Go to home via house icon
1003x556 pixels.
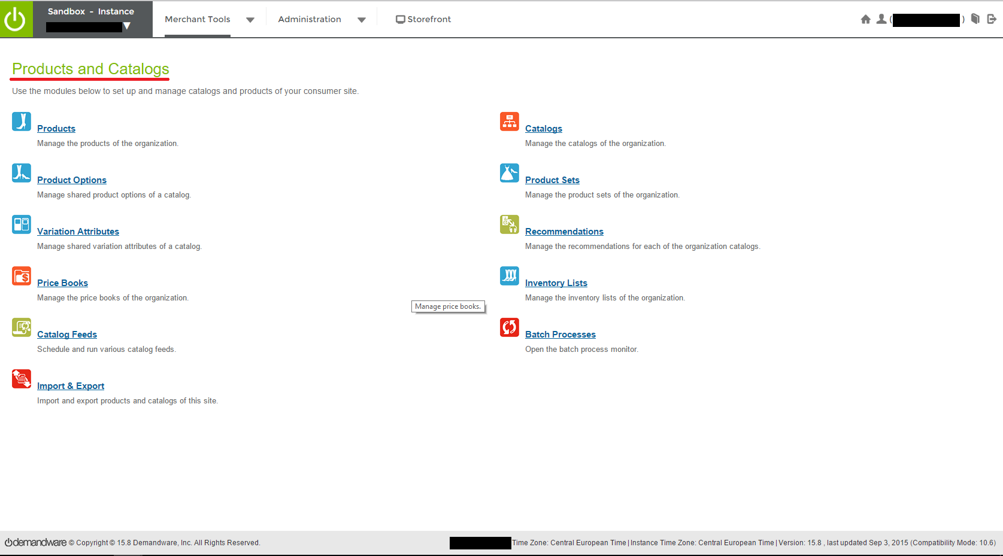pyautogui.click(x=865, y=19)
